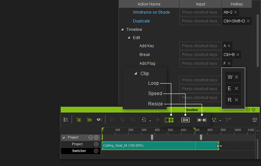Remove the W hotkey for Loop
261x166 pixels.
(237, 77)
